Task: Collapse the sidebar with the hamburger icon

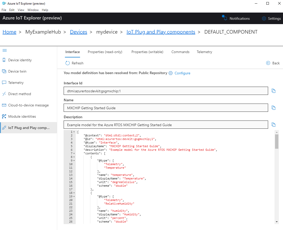Action: (x=5, y=50)
